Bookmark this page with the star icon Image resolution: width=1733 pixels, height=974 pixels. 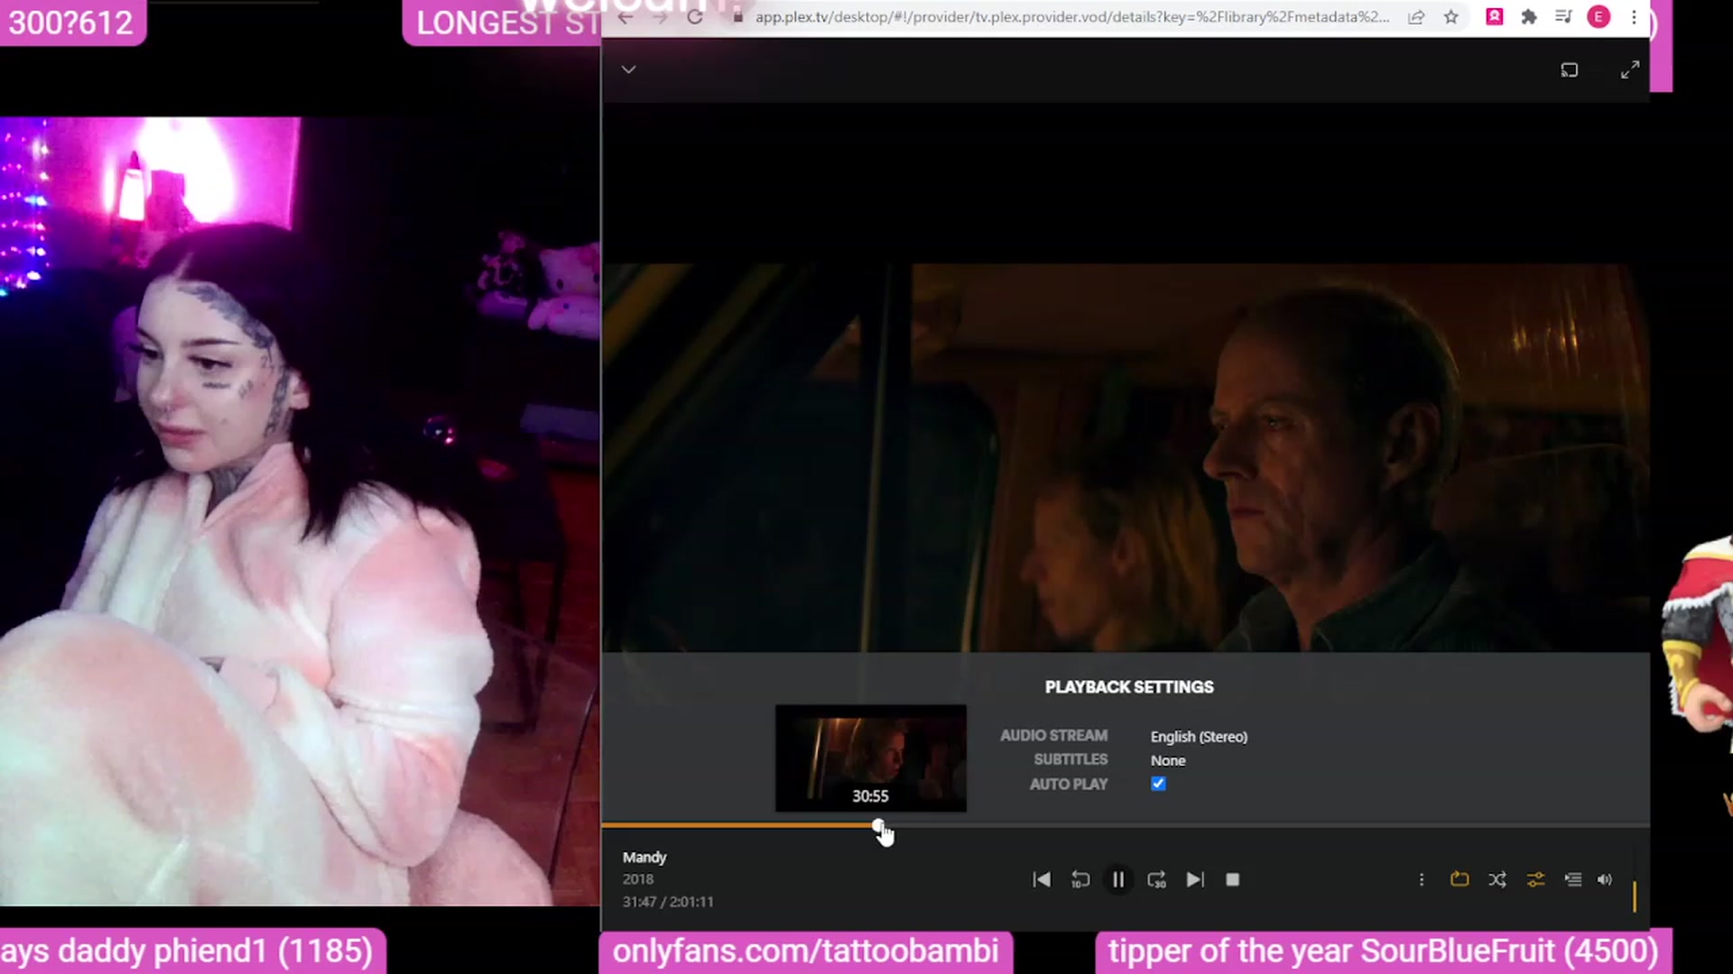click(x=1450, y=17)
